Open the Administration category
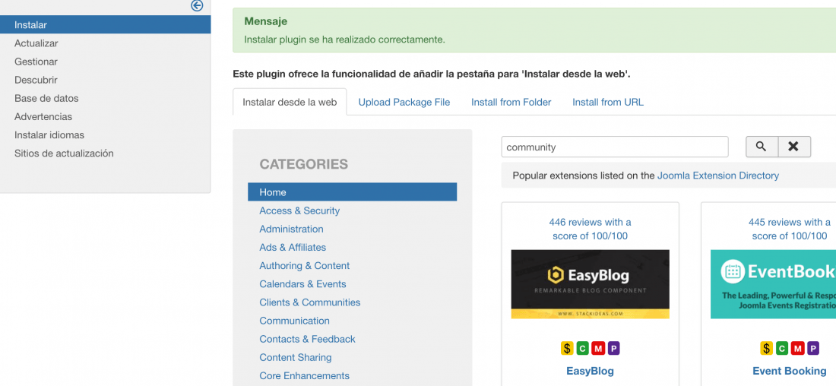Viewport: 836px width, 386px height. (292, 229)
